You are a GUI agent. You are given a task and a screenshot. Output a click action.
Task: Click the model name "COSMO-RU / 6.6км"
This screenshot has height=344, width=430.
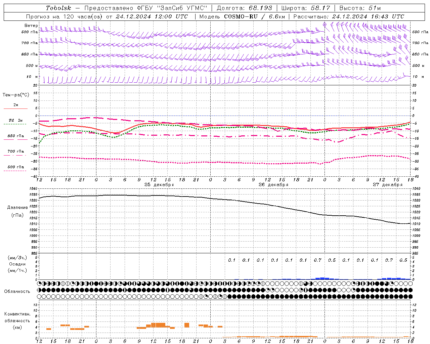click(x=255, y=16)
